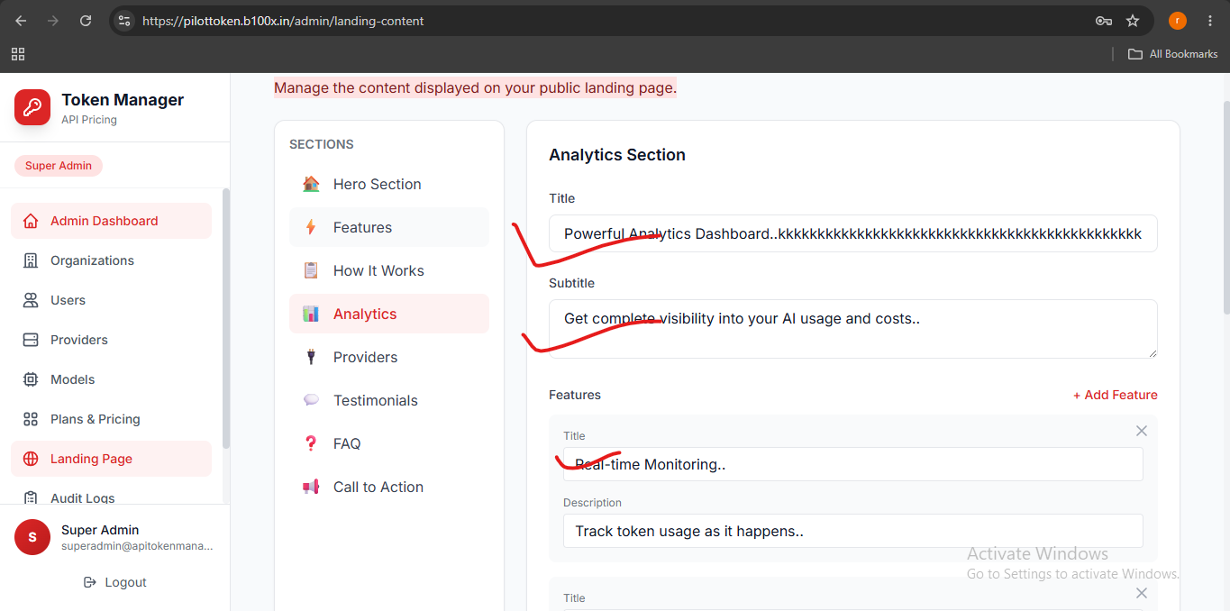This screenshot has width=1230, height=611.
Task: Log out via the Logout button
Action: pyautogui.click(x=114, y=582)
